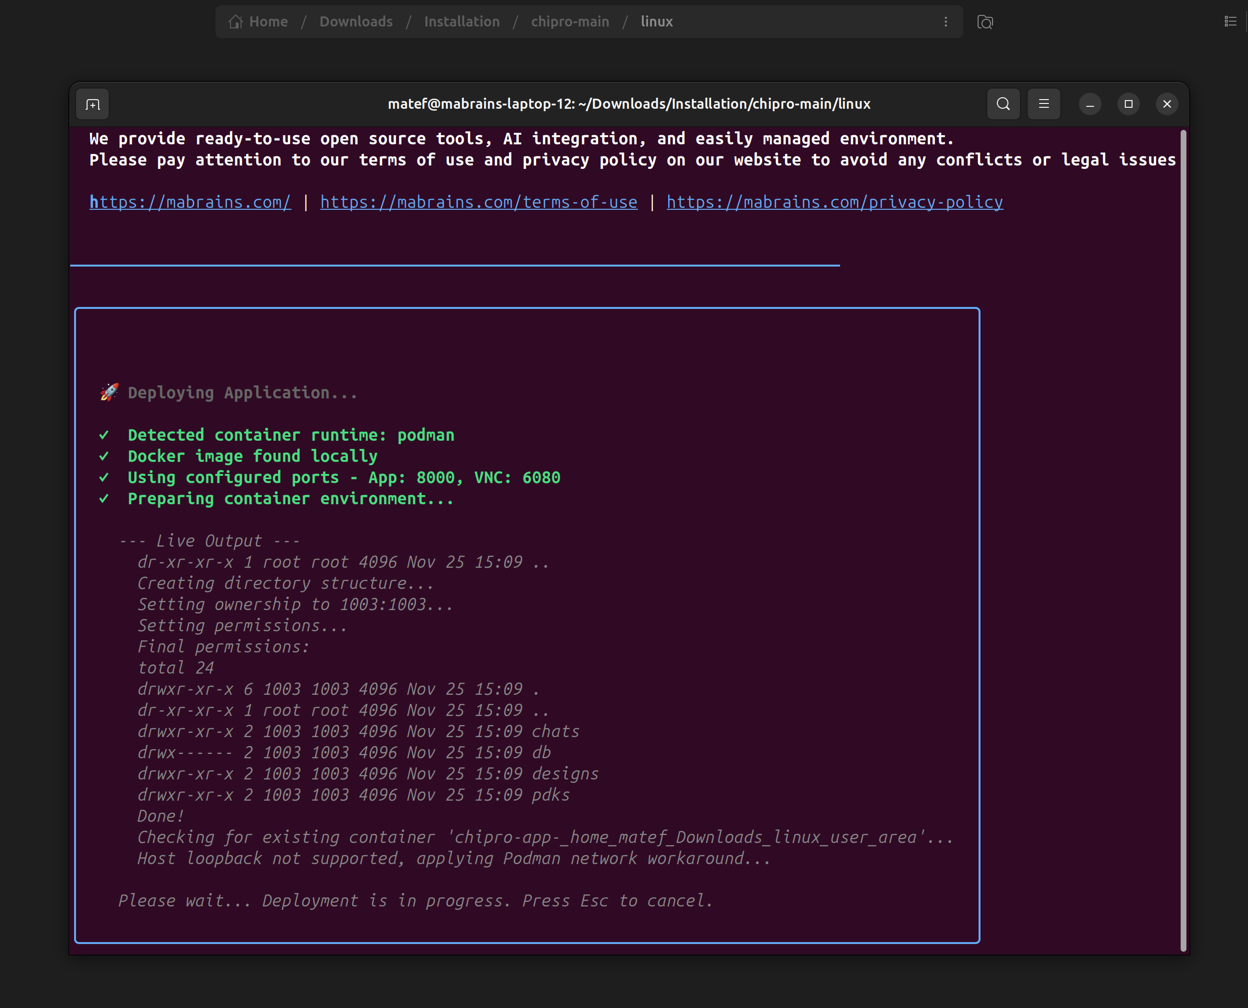This screenshot has height=1008, width=1248.
Task: Open a new terminal tab
Action: 93,104
